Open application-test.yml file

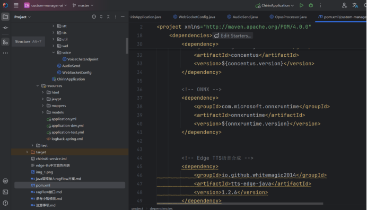click(65, 132)
